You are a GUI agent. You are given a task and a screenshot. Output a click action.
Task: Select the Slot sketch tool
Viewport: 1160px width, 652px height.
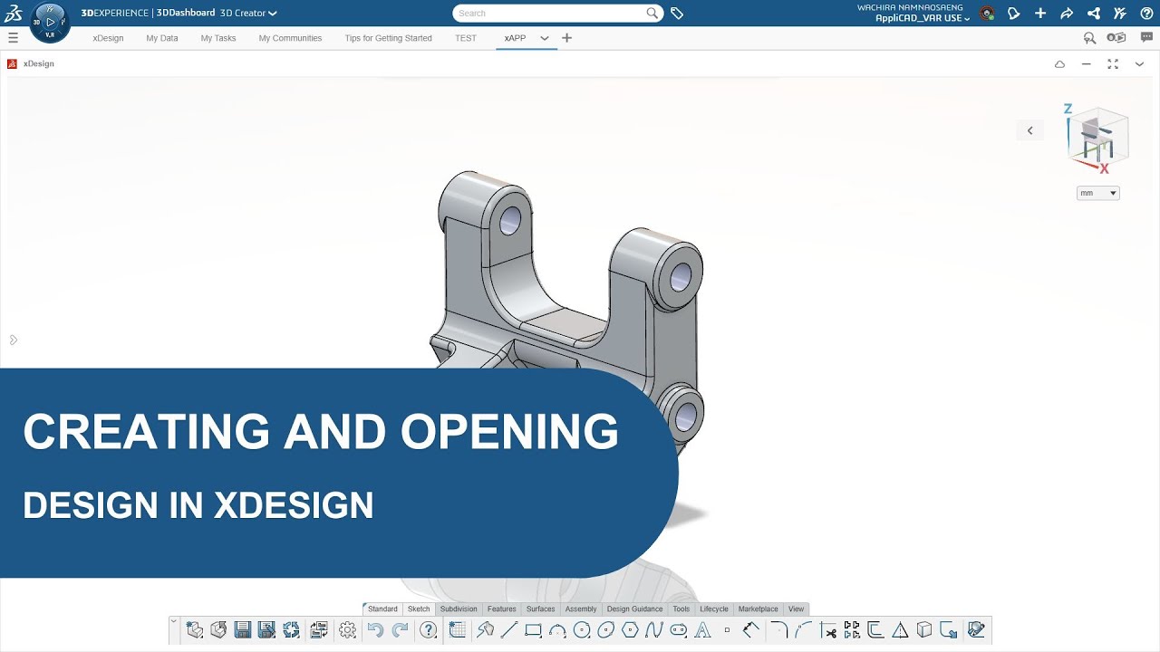[x=680, y=630]
